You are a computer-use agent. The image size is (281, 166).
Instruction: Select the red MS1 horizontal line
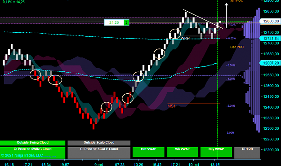coord(194,104)
